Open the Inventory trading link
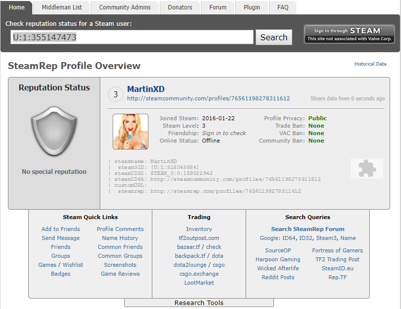The width and height of the screenshot is (401, 309). pos(199,229)
